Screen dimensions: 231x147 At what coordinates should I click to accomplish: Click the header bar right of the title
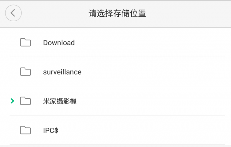pos(189,14)
